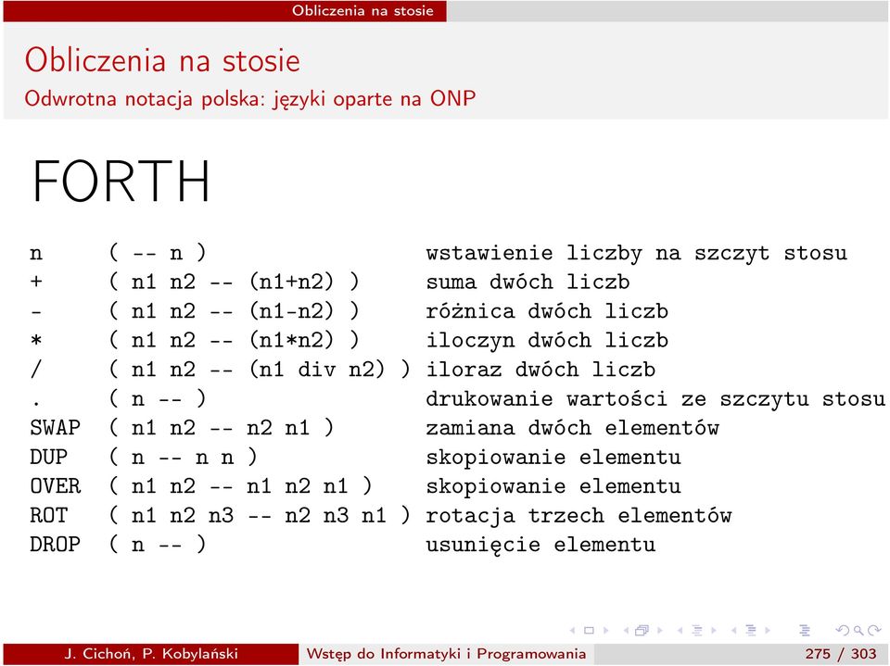This screenshot has height=666, width=890.
Task: Click the 'DUP' command word
Action: 49,457
